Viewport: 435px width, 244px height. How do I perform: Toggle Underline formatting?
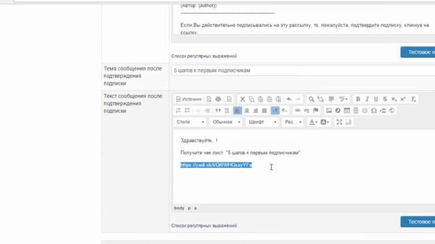point(376,99)
